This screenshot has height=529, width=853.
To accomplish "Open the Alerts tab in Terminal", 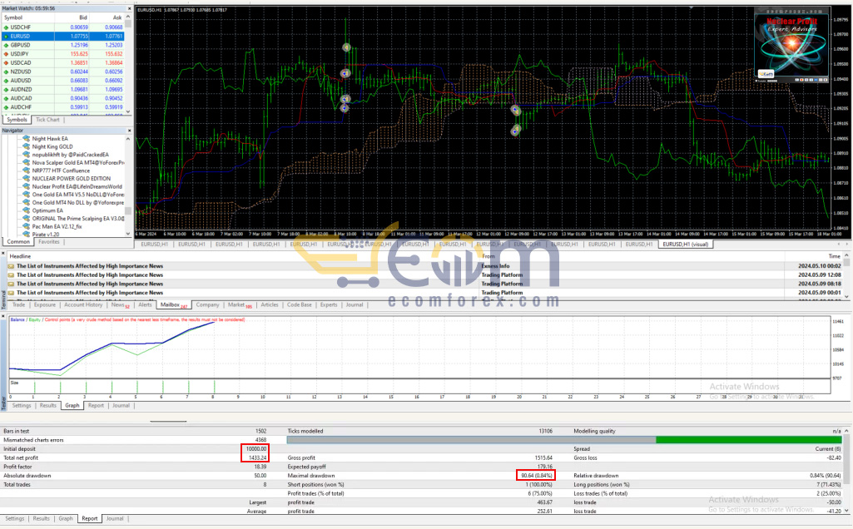I will tap(145, 305).
